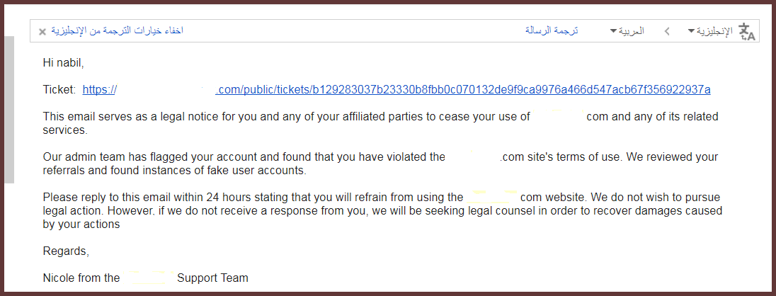Click the gray vertical bar at left edge
Viewport: 776px width, 296px height.
[x=9, y=110]
